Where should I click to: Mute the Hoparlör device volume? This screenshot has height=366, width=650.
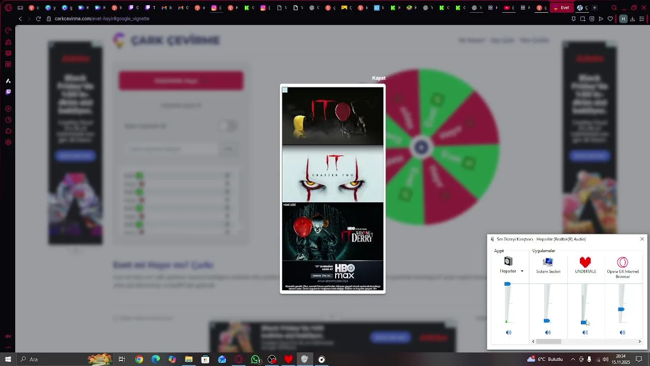click(x=508, y=332)
